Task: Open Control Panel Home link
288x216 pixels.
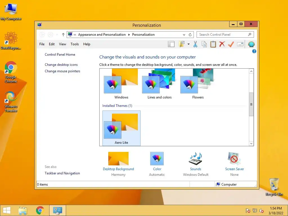Action: [x=60, y=55]
